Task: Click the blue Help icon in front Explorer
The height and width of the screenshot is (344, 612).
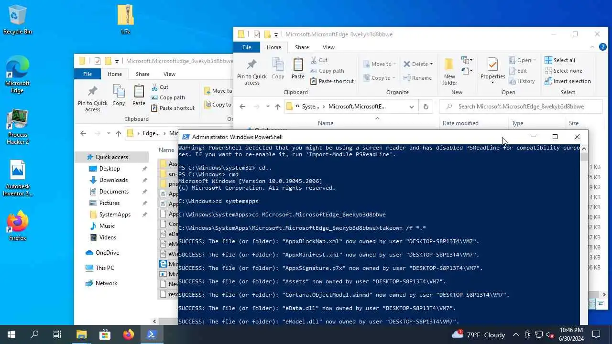Action: [603, 47]
